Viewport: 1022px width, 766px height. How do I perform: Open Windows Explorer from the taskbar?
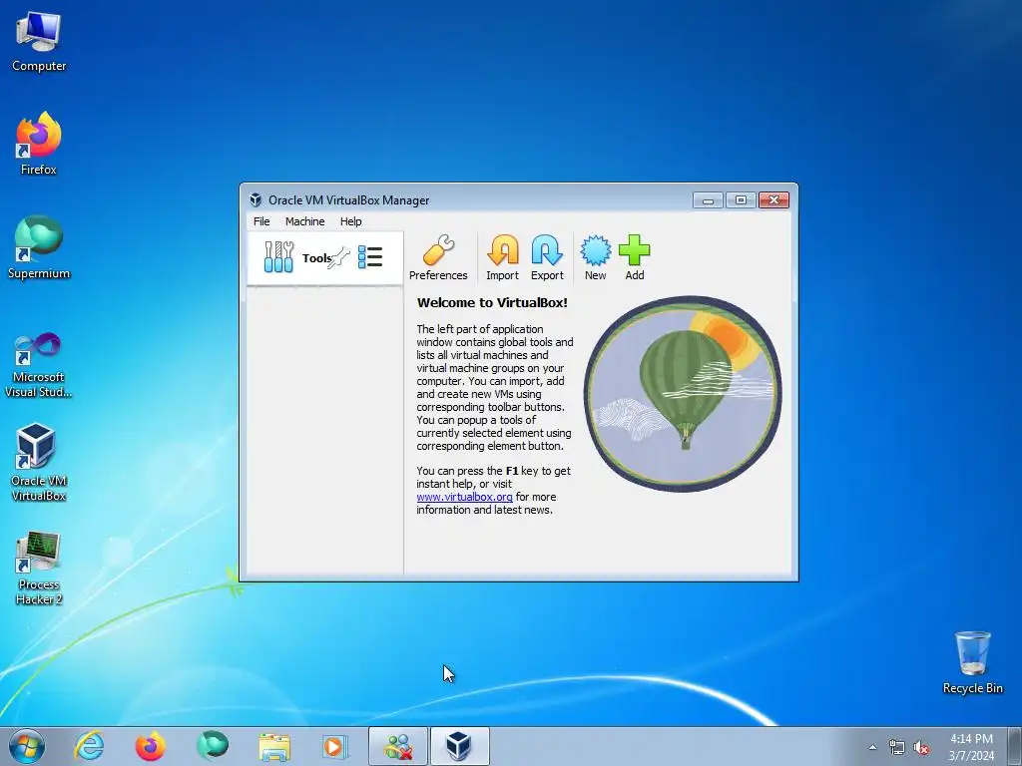tap(274, 746)
